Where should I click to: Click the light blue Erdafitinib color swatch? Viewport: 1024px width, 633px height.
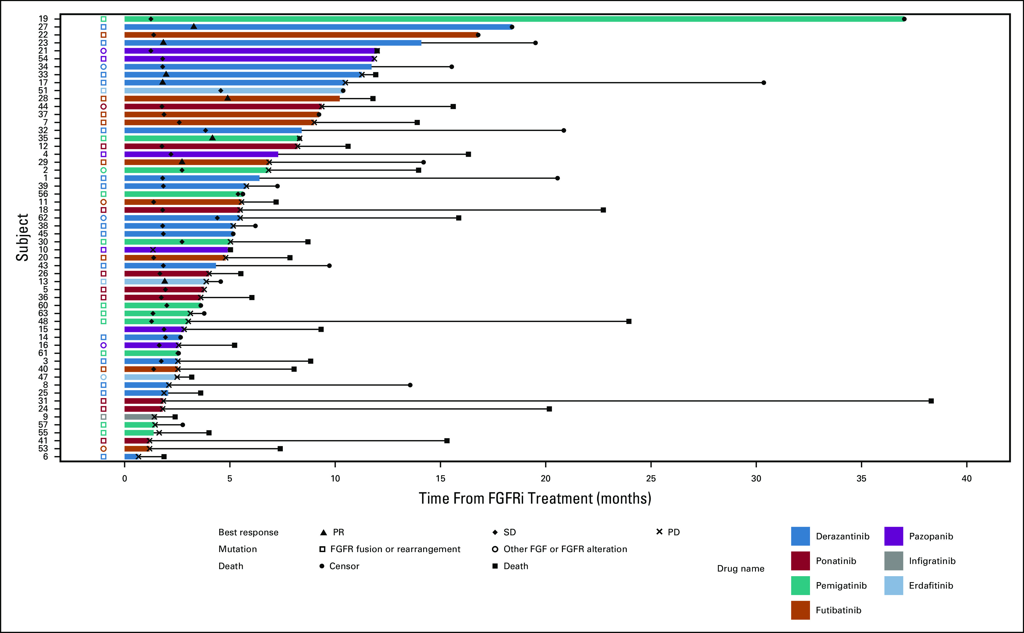(x=894, y=586)
